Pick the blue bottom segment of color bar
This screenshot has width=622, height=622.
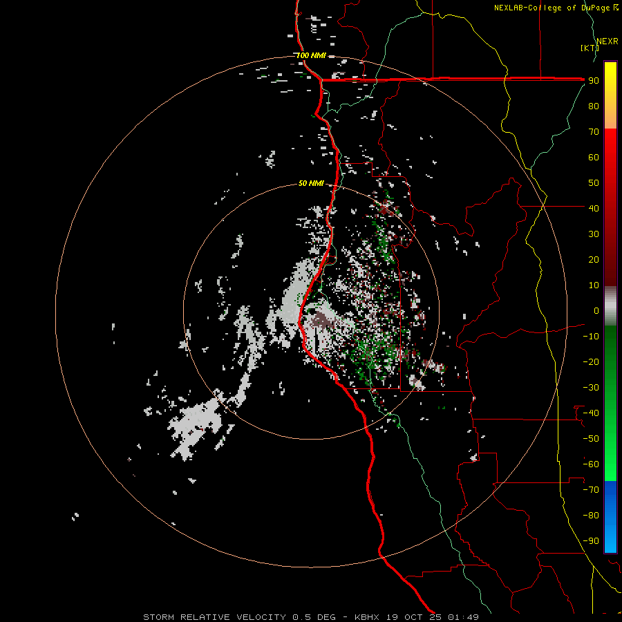(610, 517)
